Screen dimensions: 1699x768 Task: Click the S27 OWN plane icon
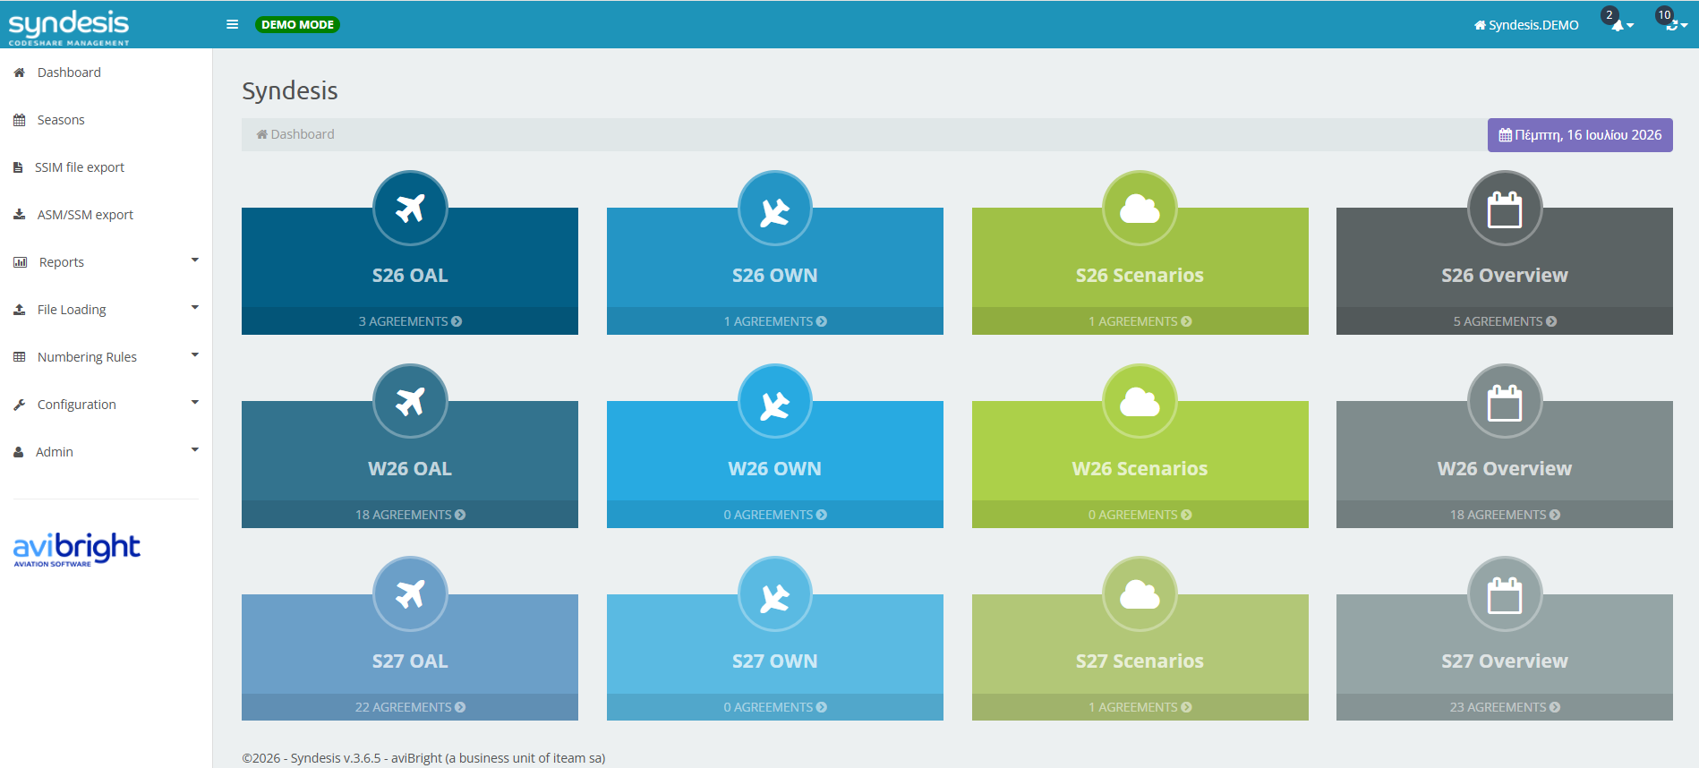point(775,594)
